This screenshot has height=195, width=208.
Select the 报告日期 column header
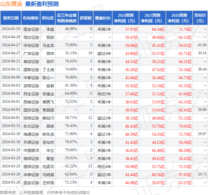tap(11, 18)
